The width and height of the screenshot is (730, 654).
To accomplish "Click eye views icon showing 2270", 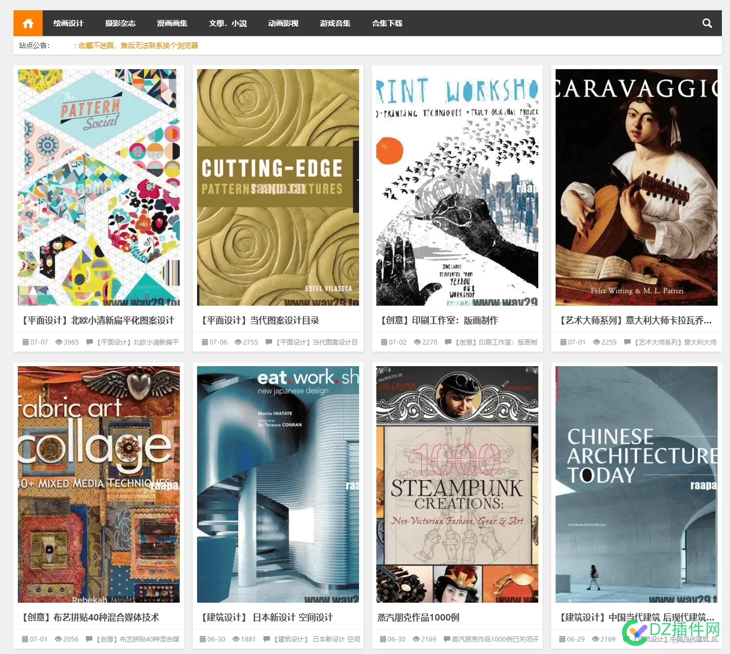I will click(x=417, y=342).
